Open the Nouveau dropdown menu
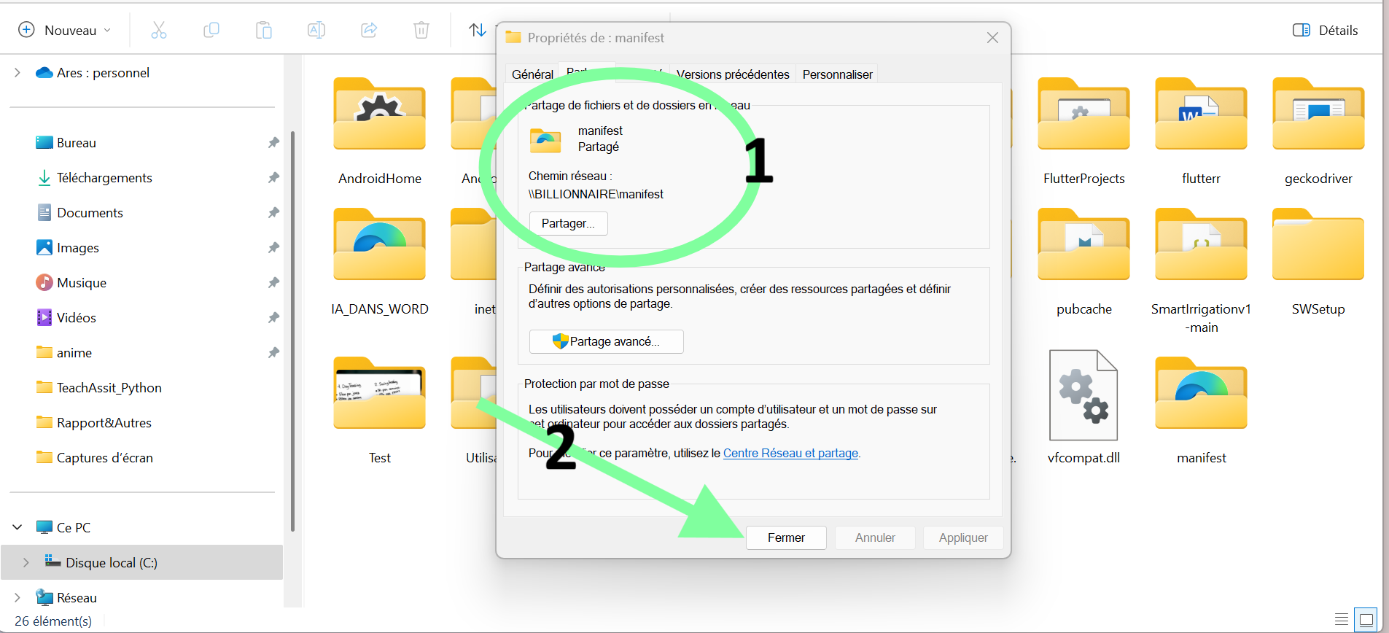This screenshot has width=1389, height=633. pos(64,30)
